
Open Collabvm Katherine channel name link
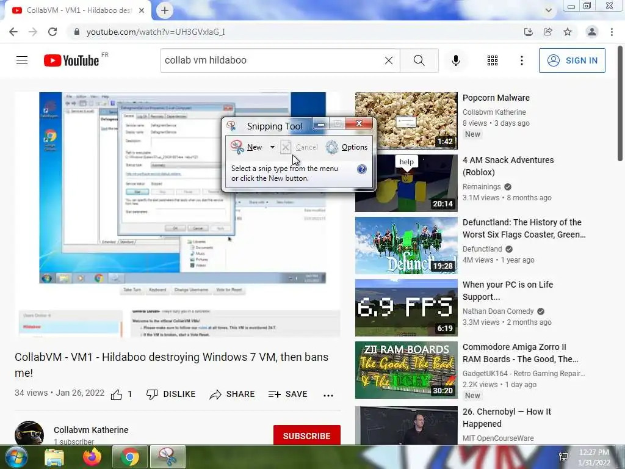91,430
